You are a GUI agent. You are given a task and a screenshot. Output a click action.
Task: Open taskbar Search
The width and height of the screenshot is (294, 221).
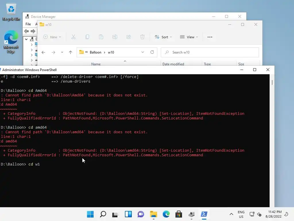[x=103, y=214]
